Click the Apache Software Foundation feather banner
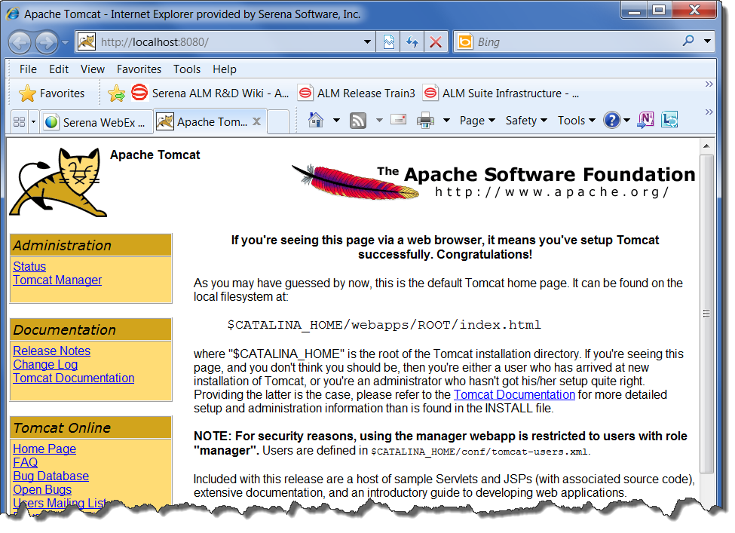 point(494,182)
